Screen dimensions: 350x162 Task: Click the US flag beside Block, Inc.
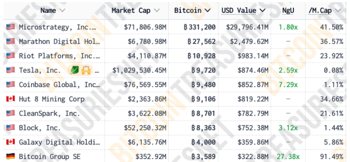(x=10, y=127)
